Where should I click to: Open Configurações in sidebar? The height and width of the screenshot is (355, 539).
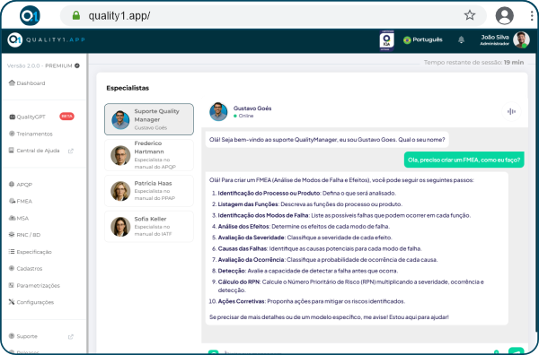[31, 302]
